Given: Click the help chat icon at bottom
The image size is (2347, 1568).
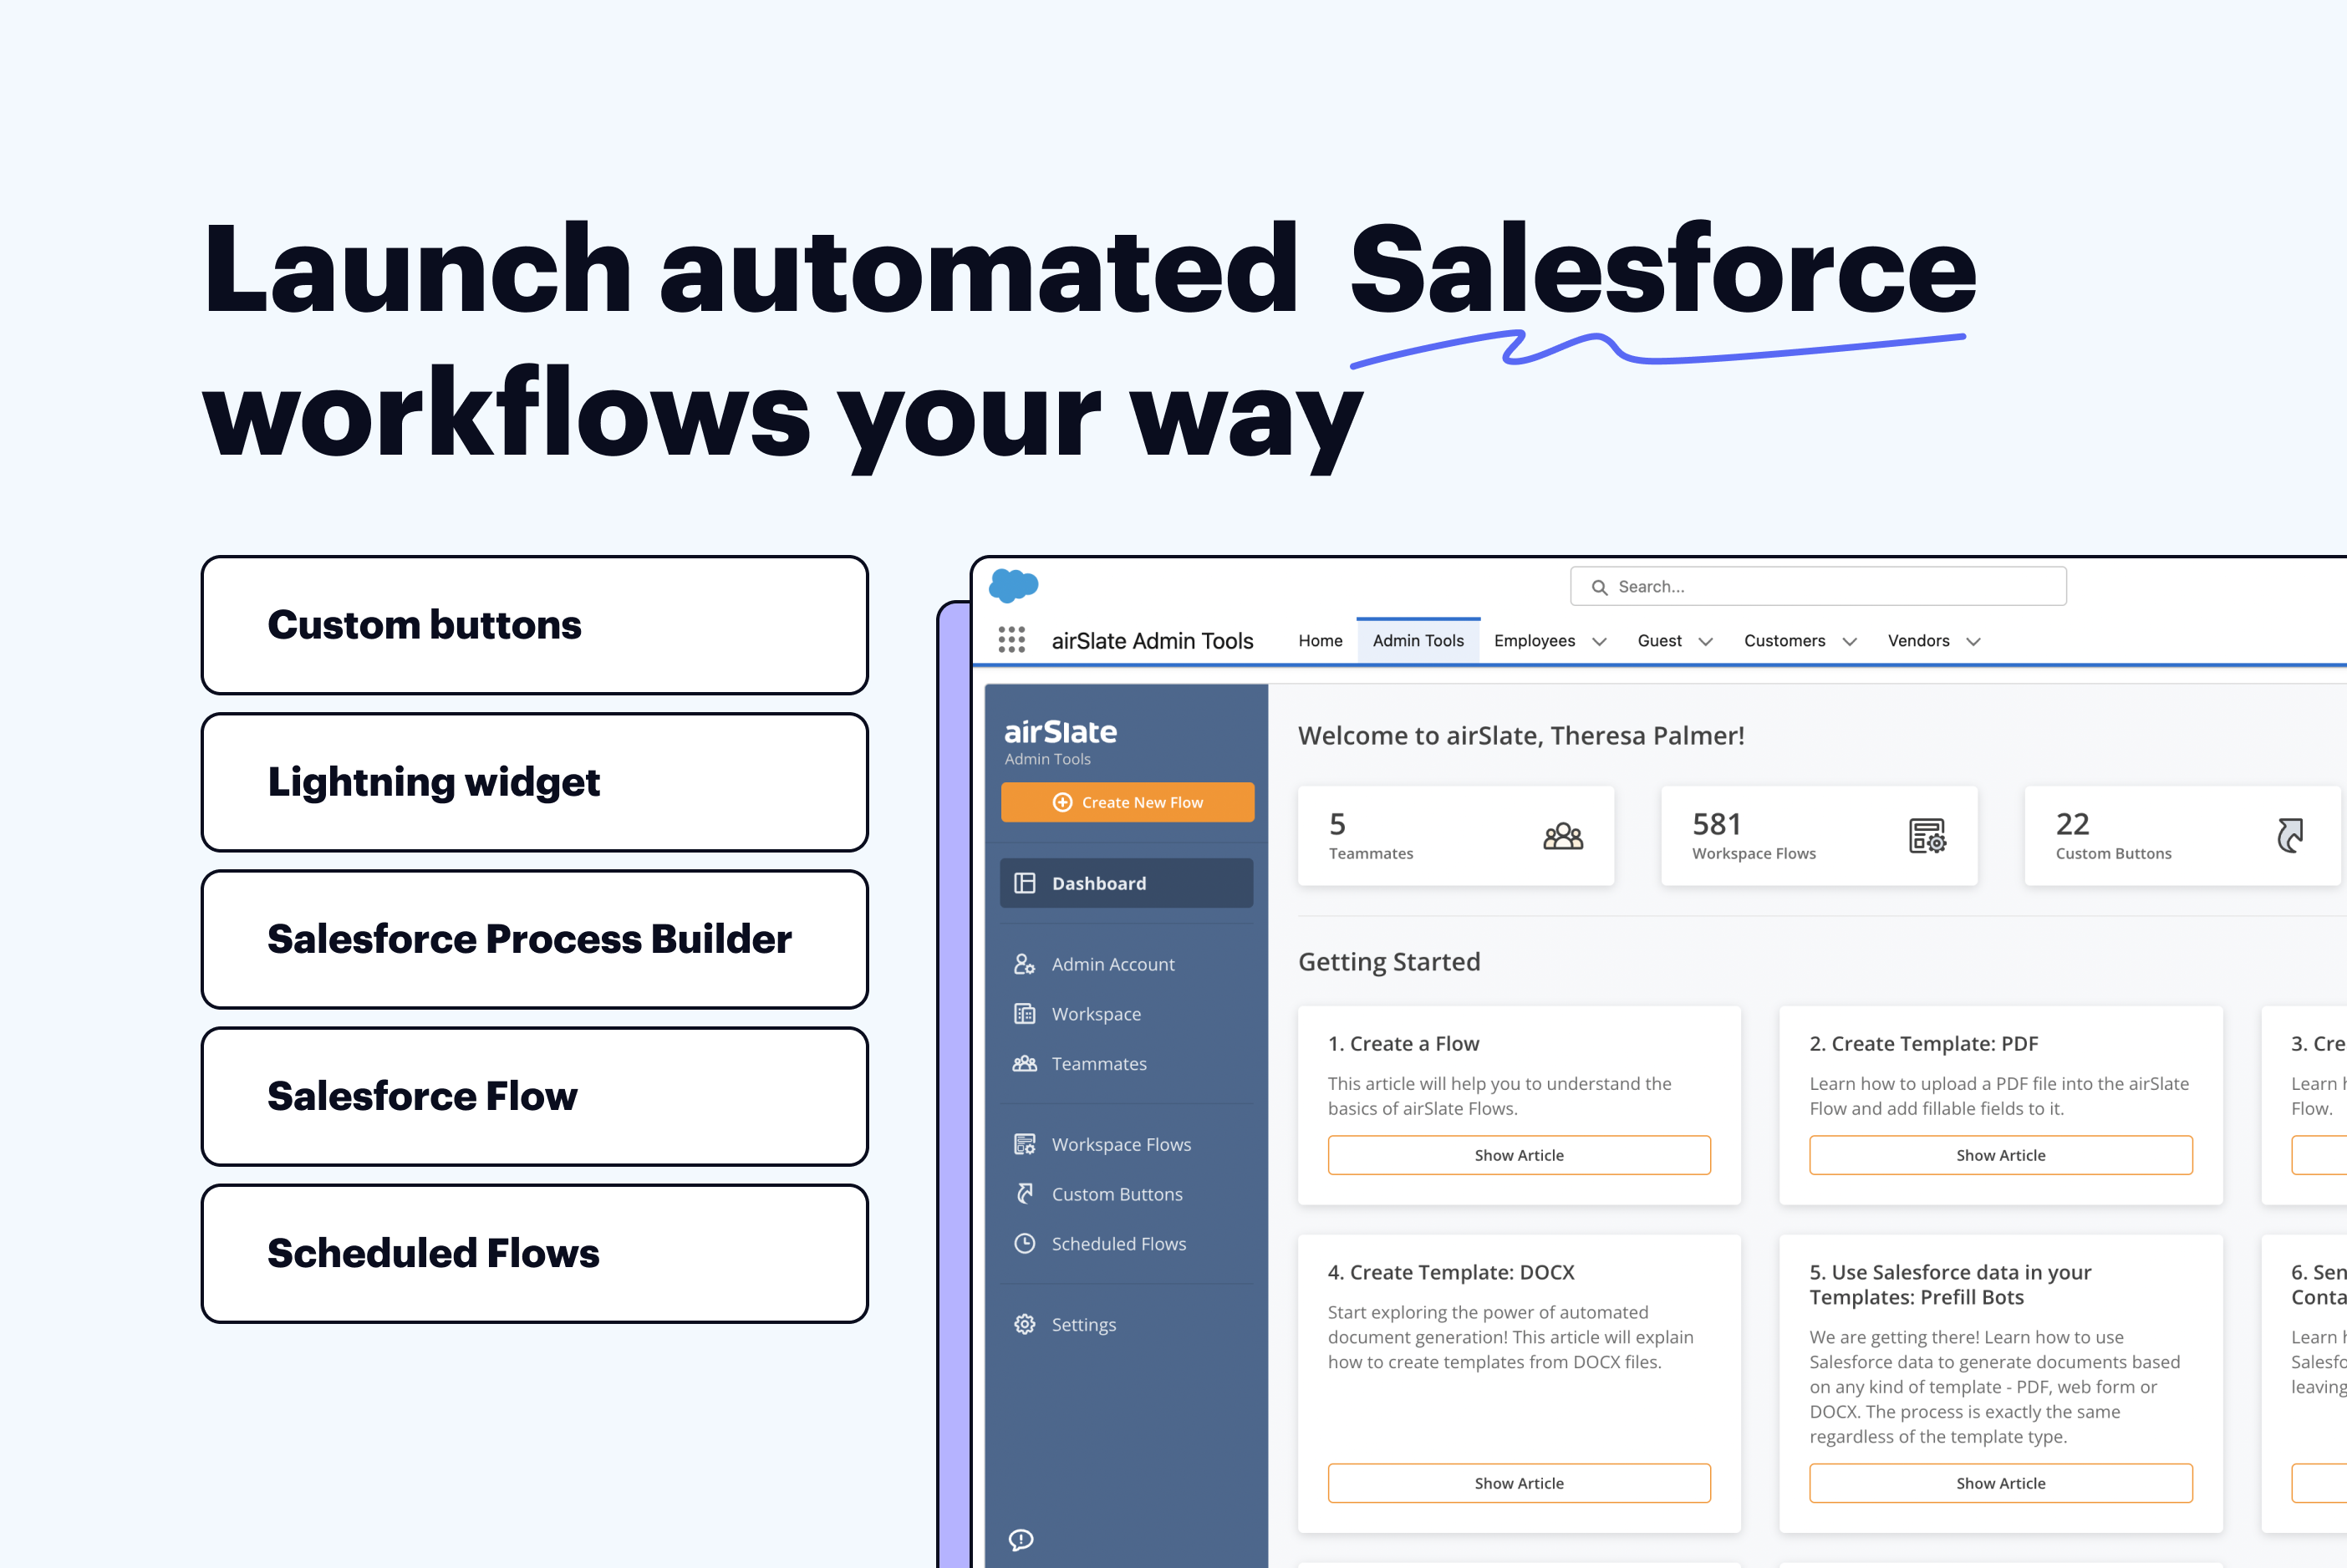Looking at the screenshot, I should 1020,1540.
